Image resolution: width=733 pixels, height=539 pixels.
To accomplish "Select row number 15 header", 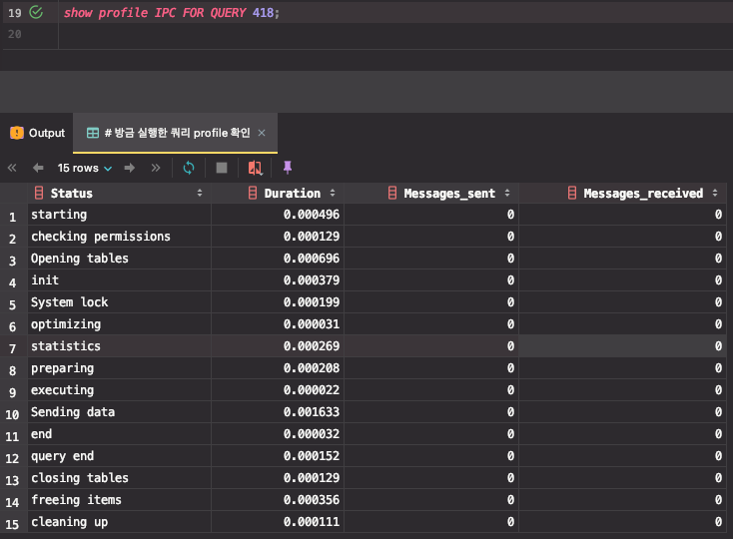I will [x=13, y=524].
